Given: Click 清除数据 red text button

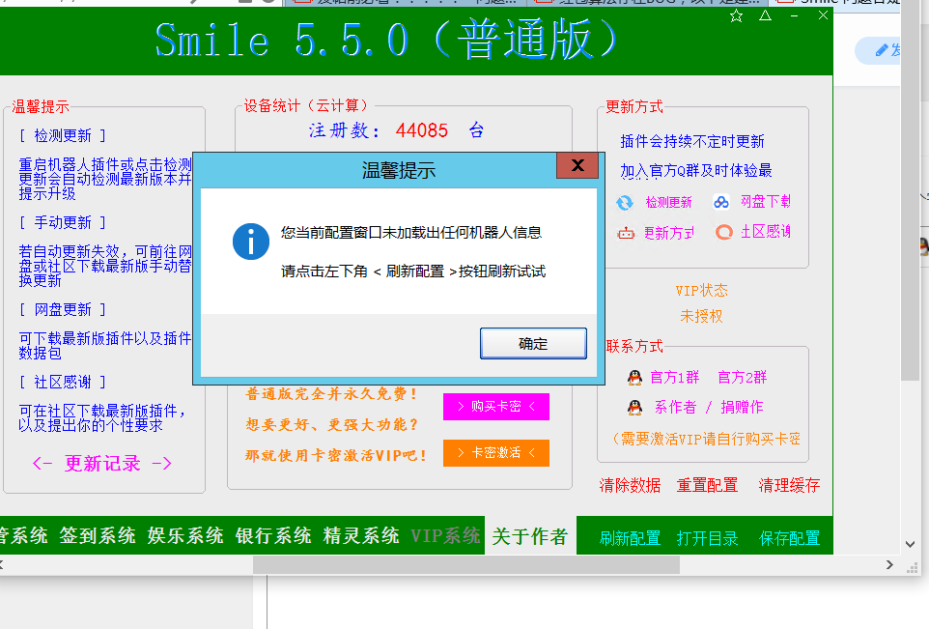Looking at the screenshot, I should (630, 485).
